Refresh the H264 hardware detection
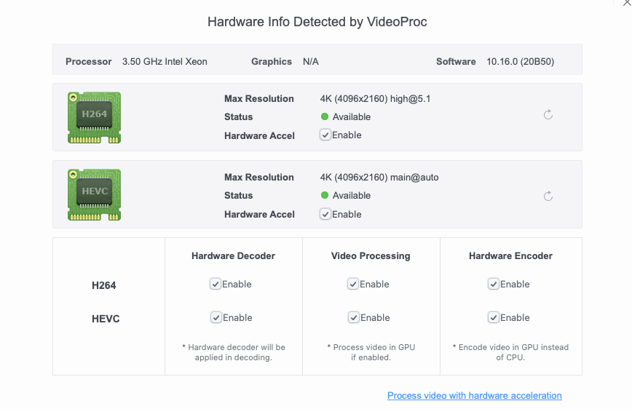 (548, 115)
